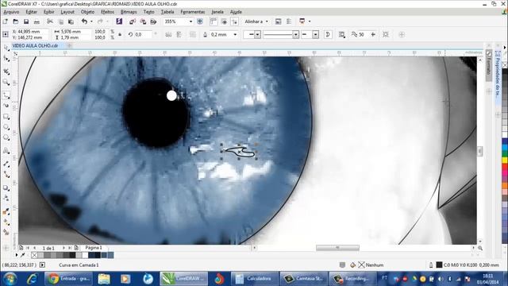Go to next page arrow in navigator
508x286 pixels.
click(x=63, y=248)
